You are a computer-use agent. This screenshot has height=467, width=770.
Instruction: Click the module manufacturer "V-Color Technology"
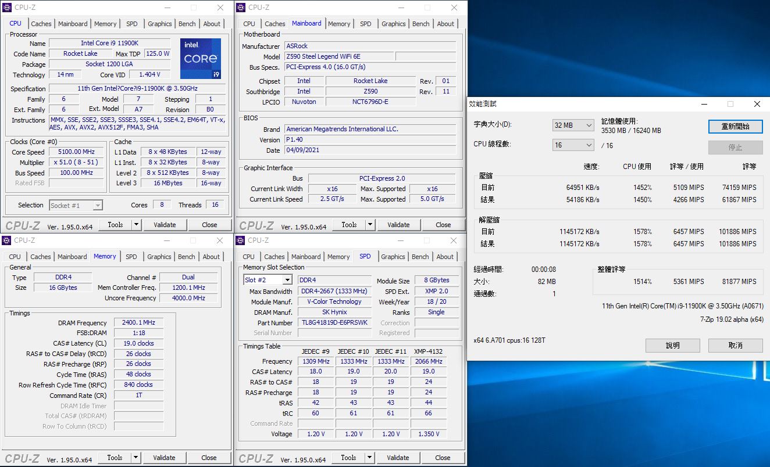[x=334, y=302]
